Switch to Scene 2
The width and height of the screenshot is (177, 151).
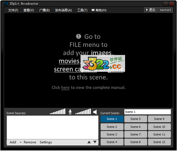[112, 127]
